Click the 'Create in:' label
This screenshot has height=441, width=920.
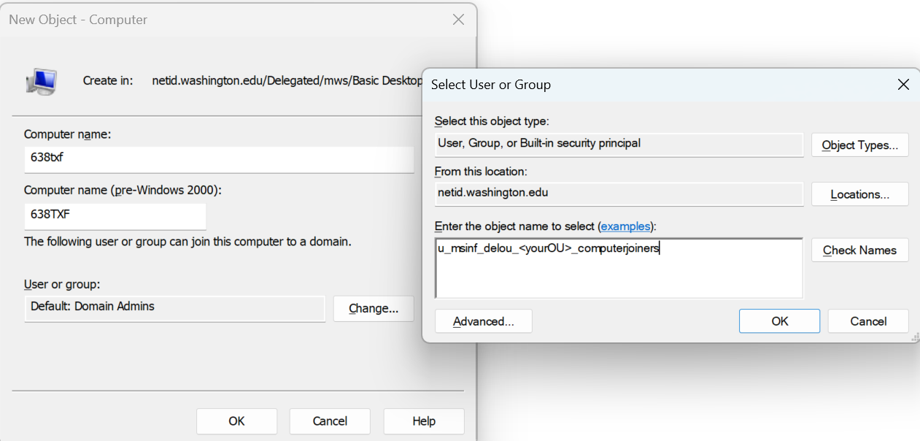tap(108, 80)
